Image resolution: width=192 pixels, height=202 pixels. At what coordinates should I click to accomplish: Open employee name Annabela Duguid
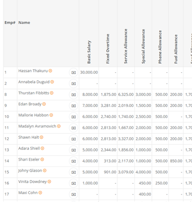click(x=34, y=82)
